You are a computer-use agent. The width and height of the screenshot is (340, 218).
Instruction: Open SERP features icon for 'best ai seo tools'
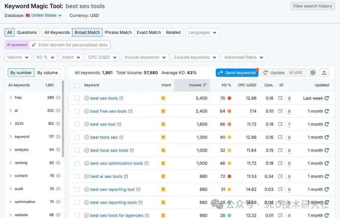(280, 176)
